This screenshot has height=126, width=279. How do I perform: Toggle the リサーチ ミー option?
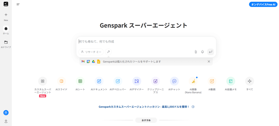coord(91,52)
